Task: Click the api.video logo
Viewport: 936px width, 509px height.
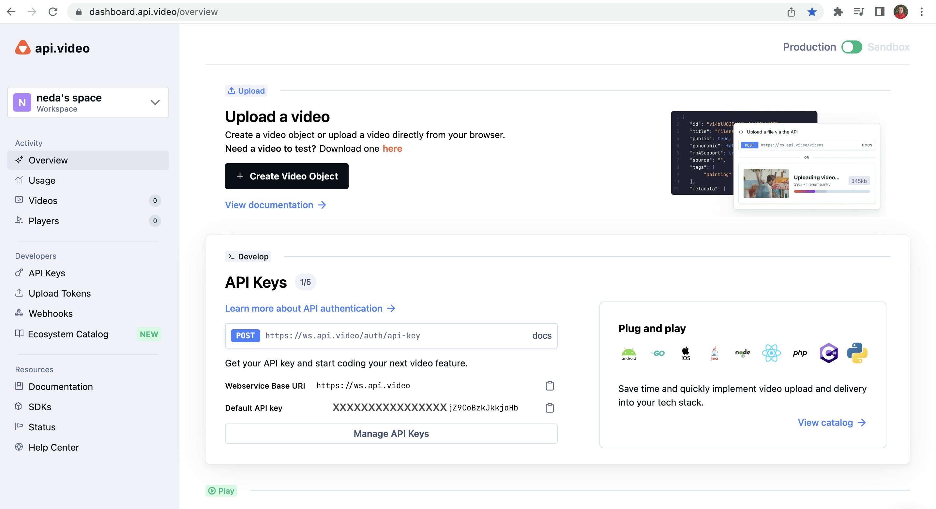Action: [52, 48]
